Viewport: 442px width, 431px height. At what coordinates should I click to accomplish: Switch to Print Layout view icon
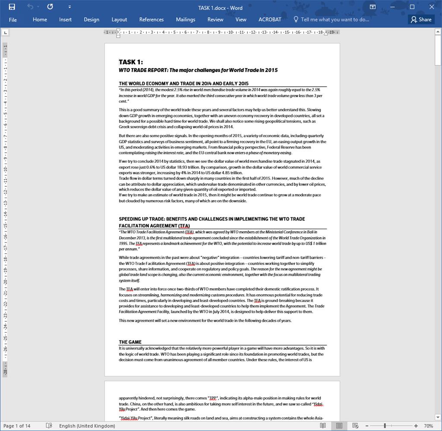click(339, 426)
